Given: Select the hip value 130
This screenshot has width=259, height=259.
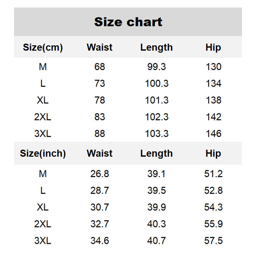Looking at the screenshot, I should 213,67.
